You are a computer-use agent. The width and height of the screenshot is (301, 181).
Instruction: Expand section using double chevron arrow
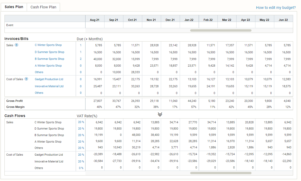[x=160, y=114]
